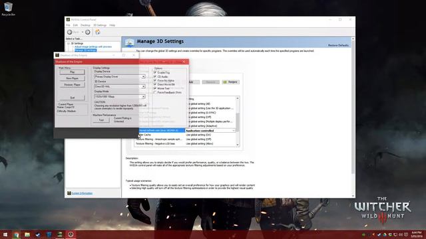This screenshot has height=239, width=426.
Task: Click the taskbar clock and date
Action: point(417,234)
